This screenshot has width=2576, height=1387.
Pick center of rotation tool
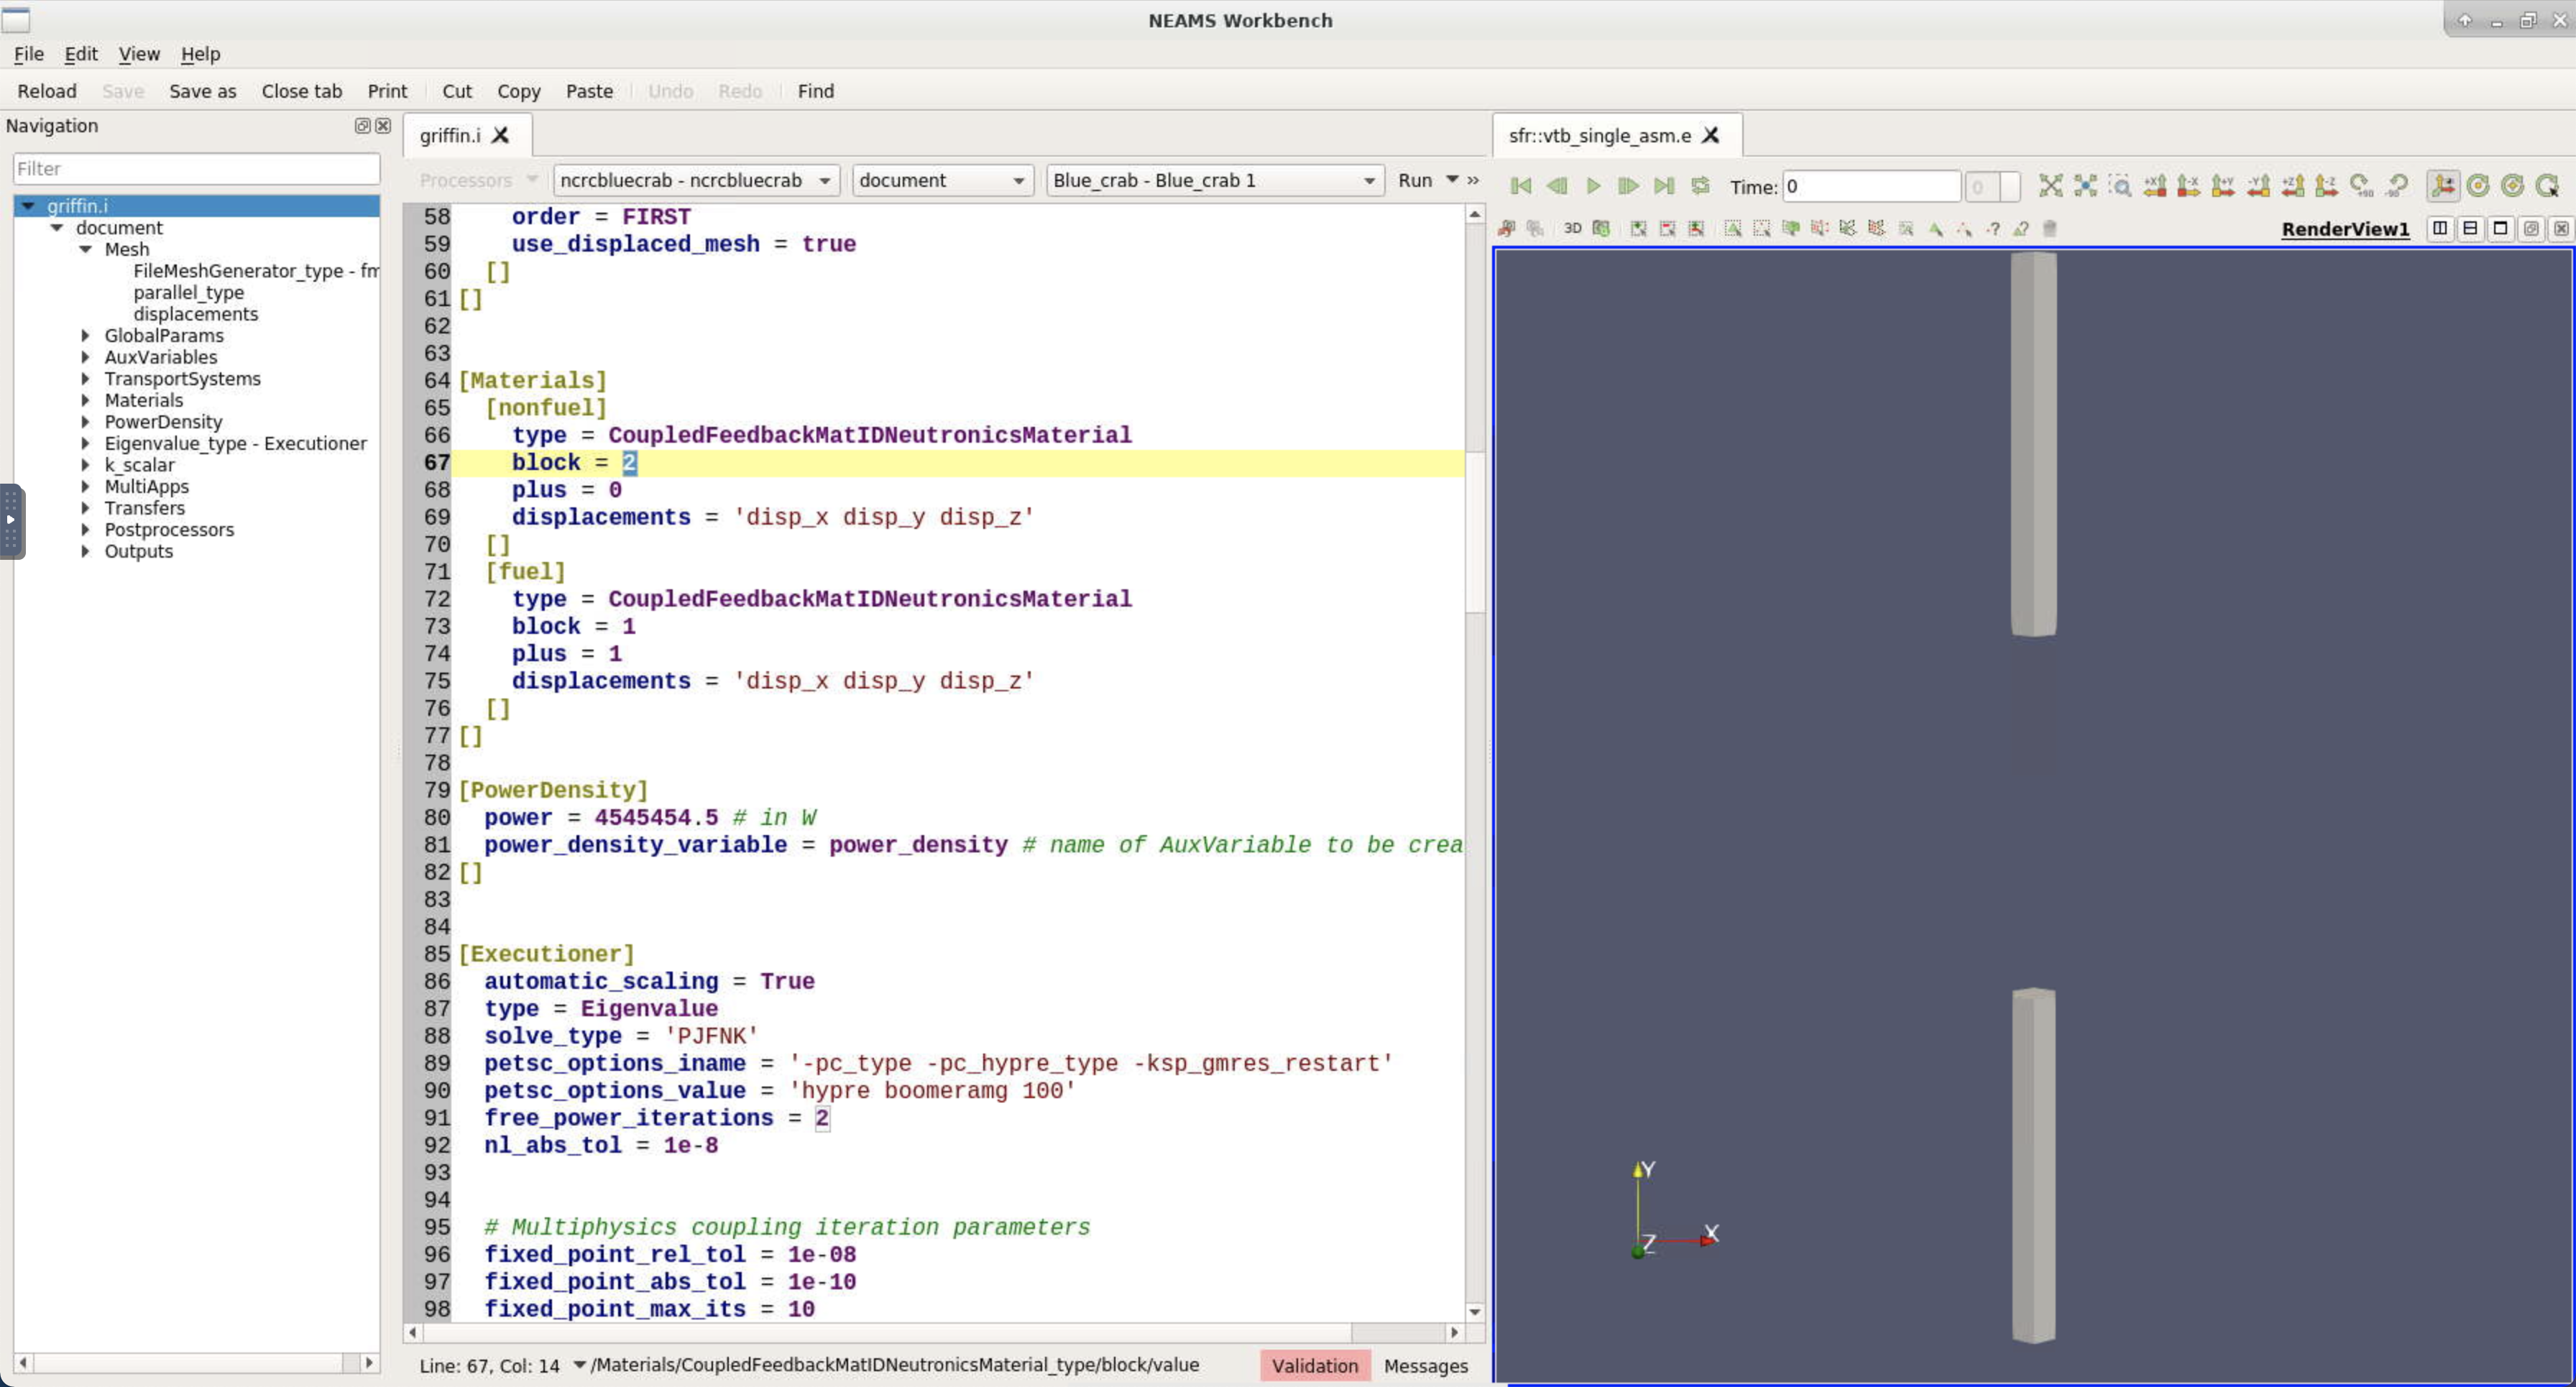pos(2547,186)
